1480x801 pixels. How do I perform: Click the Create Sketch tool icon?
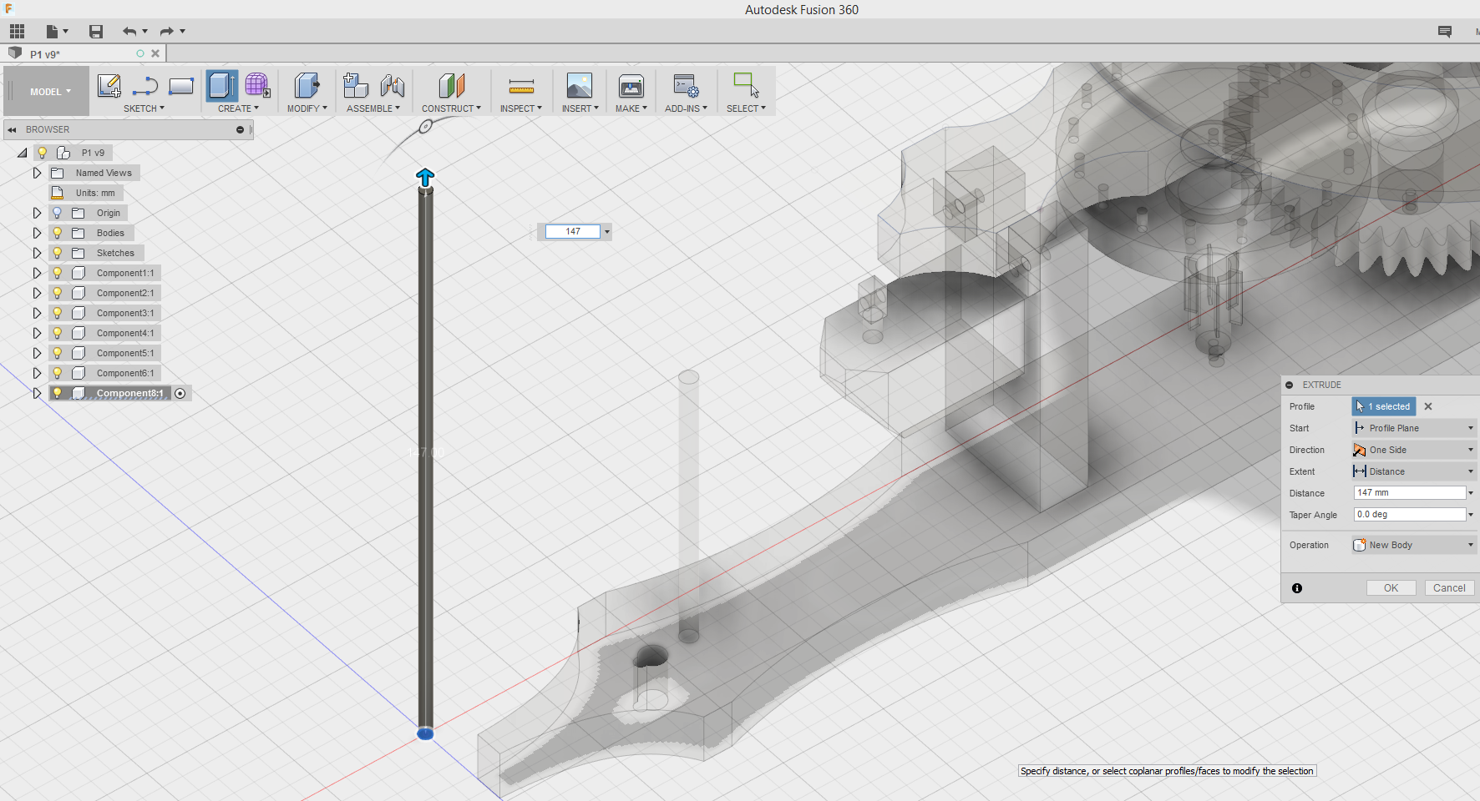(109, 86)
